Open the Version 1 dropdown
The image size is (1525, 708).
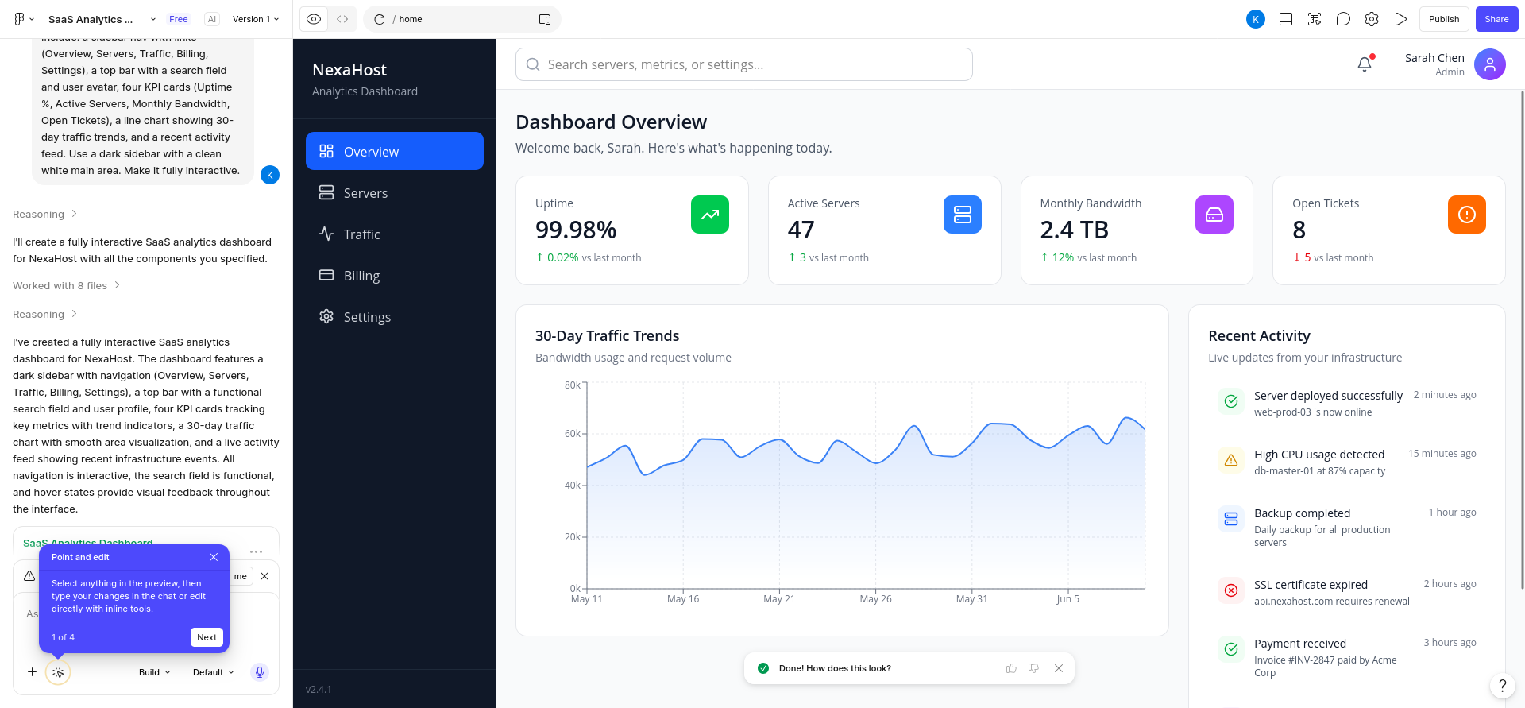coord(256,19)
